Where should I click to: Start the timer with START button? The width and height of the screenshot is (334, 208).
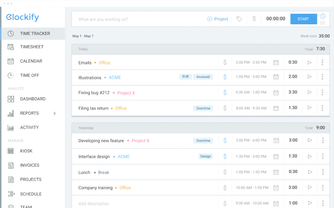303,19
